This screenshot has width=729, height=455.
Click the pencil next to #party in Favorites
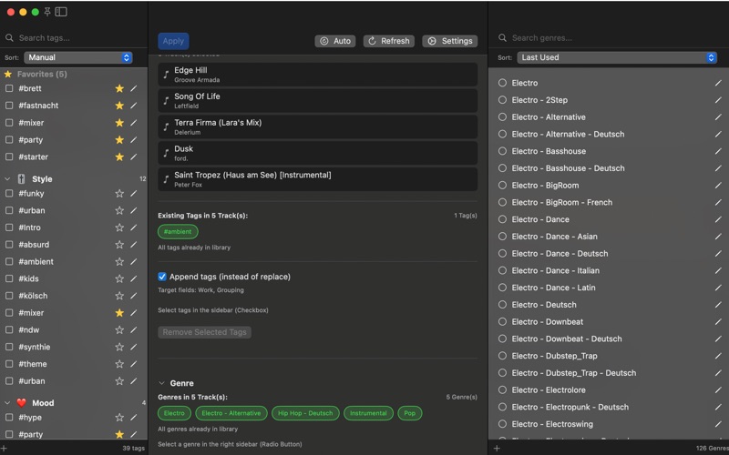click(x=133, y=140)
